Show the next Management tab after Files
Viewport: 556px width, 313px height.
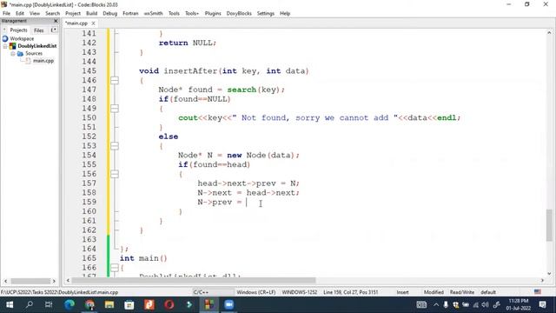[x=54, y=30]
